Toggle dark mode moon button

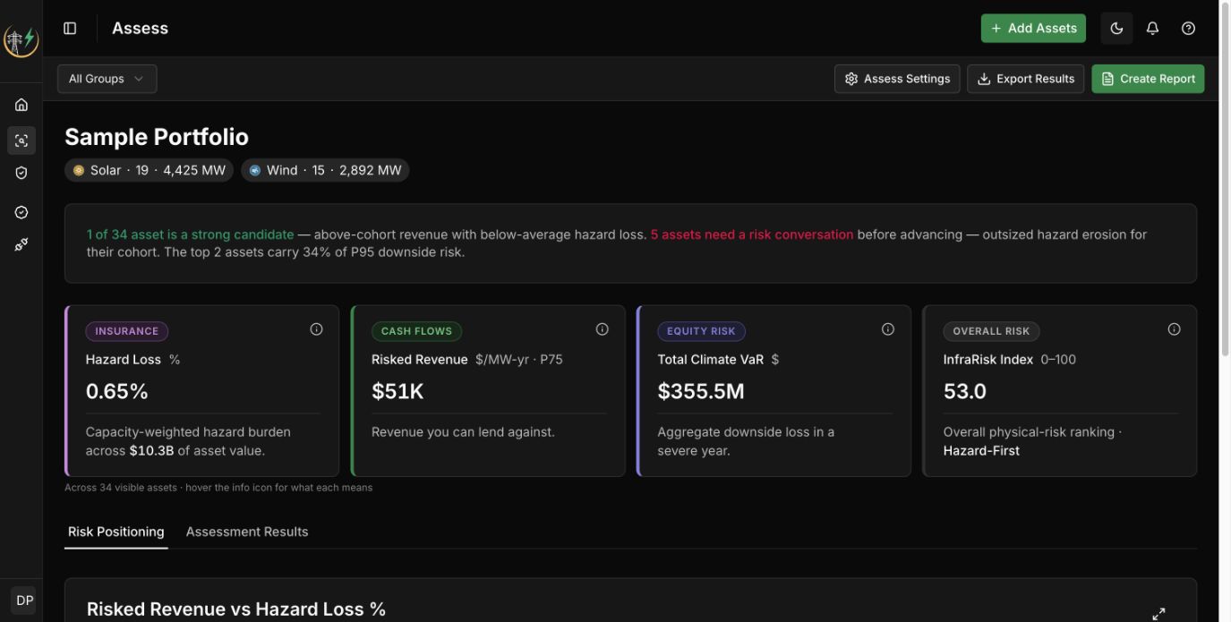(1116, 29)
